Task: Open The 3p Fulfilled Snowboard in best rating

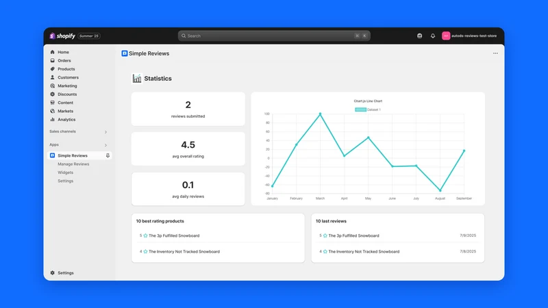Action: 174,235
